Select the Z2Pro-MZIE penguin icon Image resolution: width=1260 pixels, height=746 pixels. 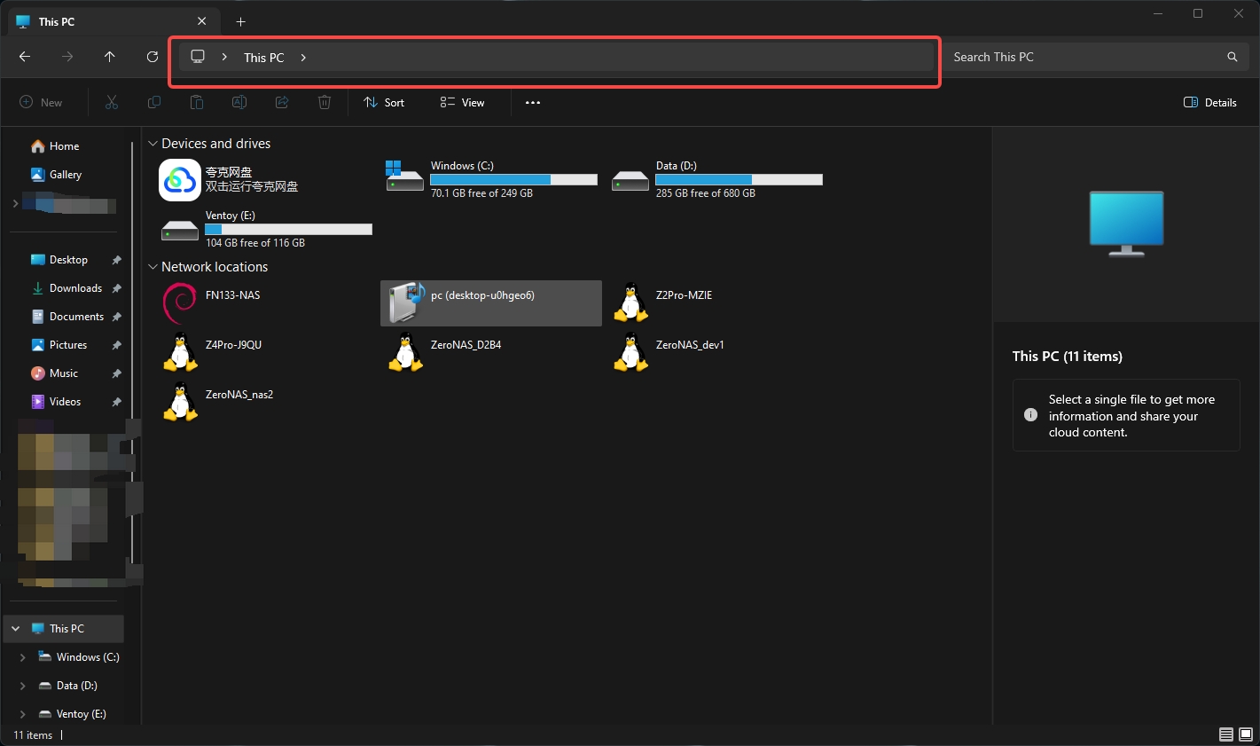coord(631,303)
